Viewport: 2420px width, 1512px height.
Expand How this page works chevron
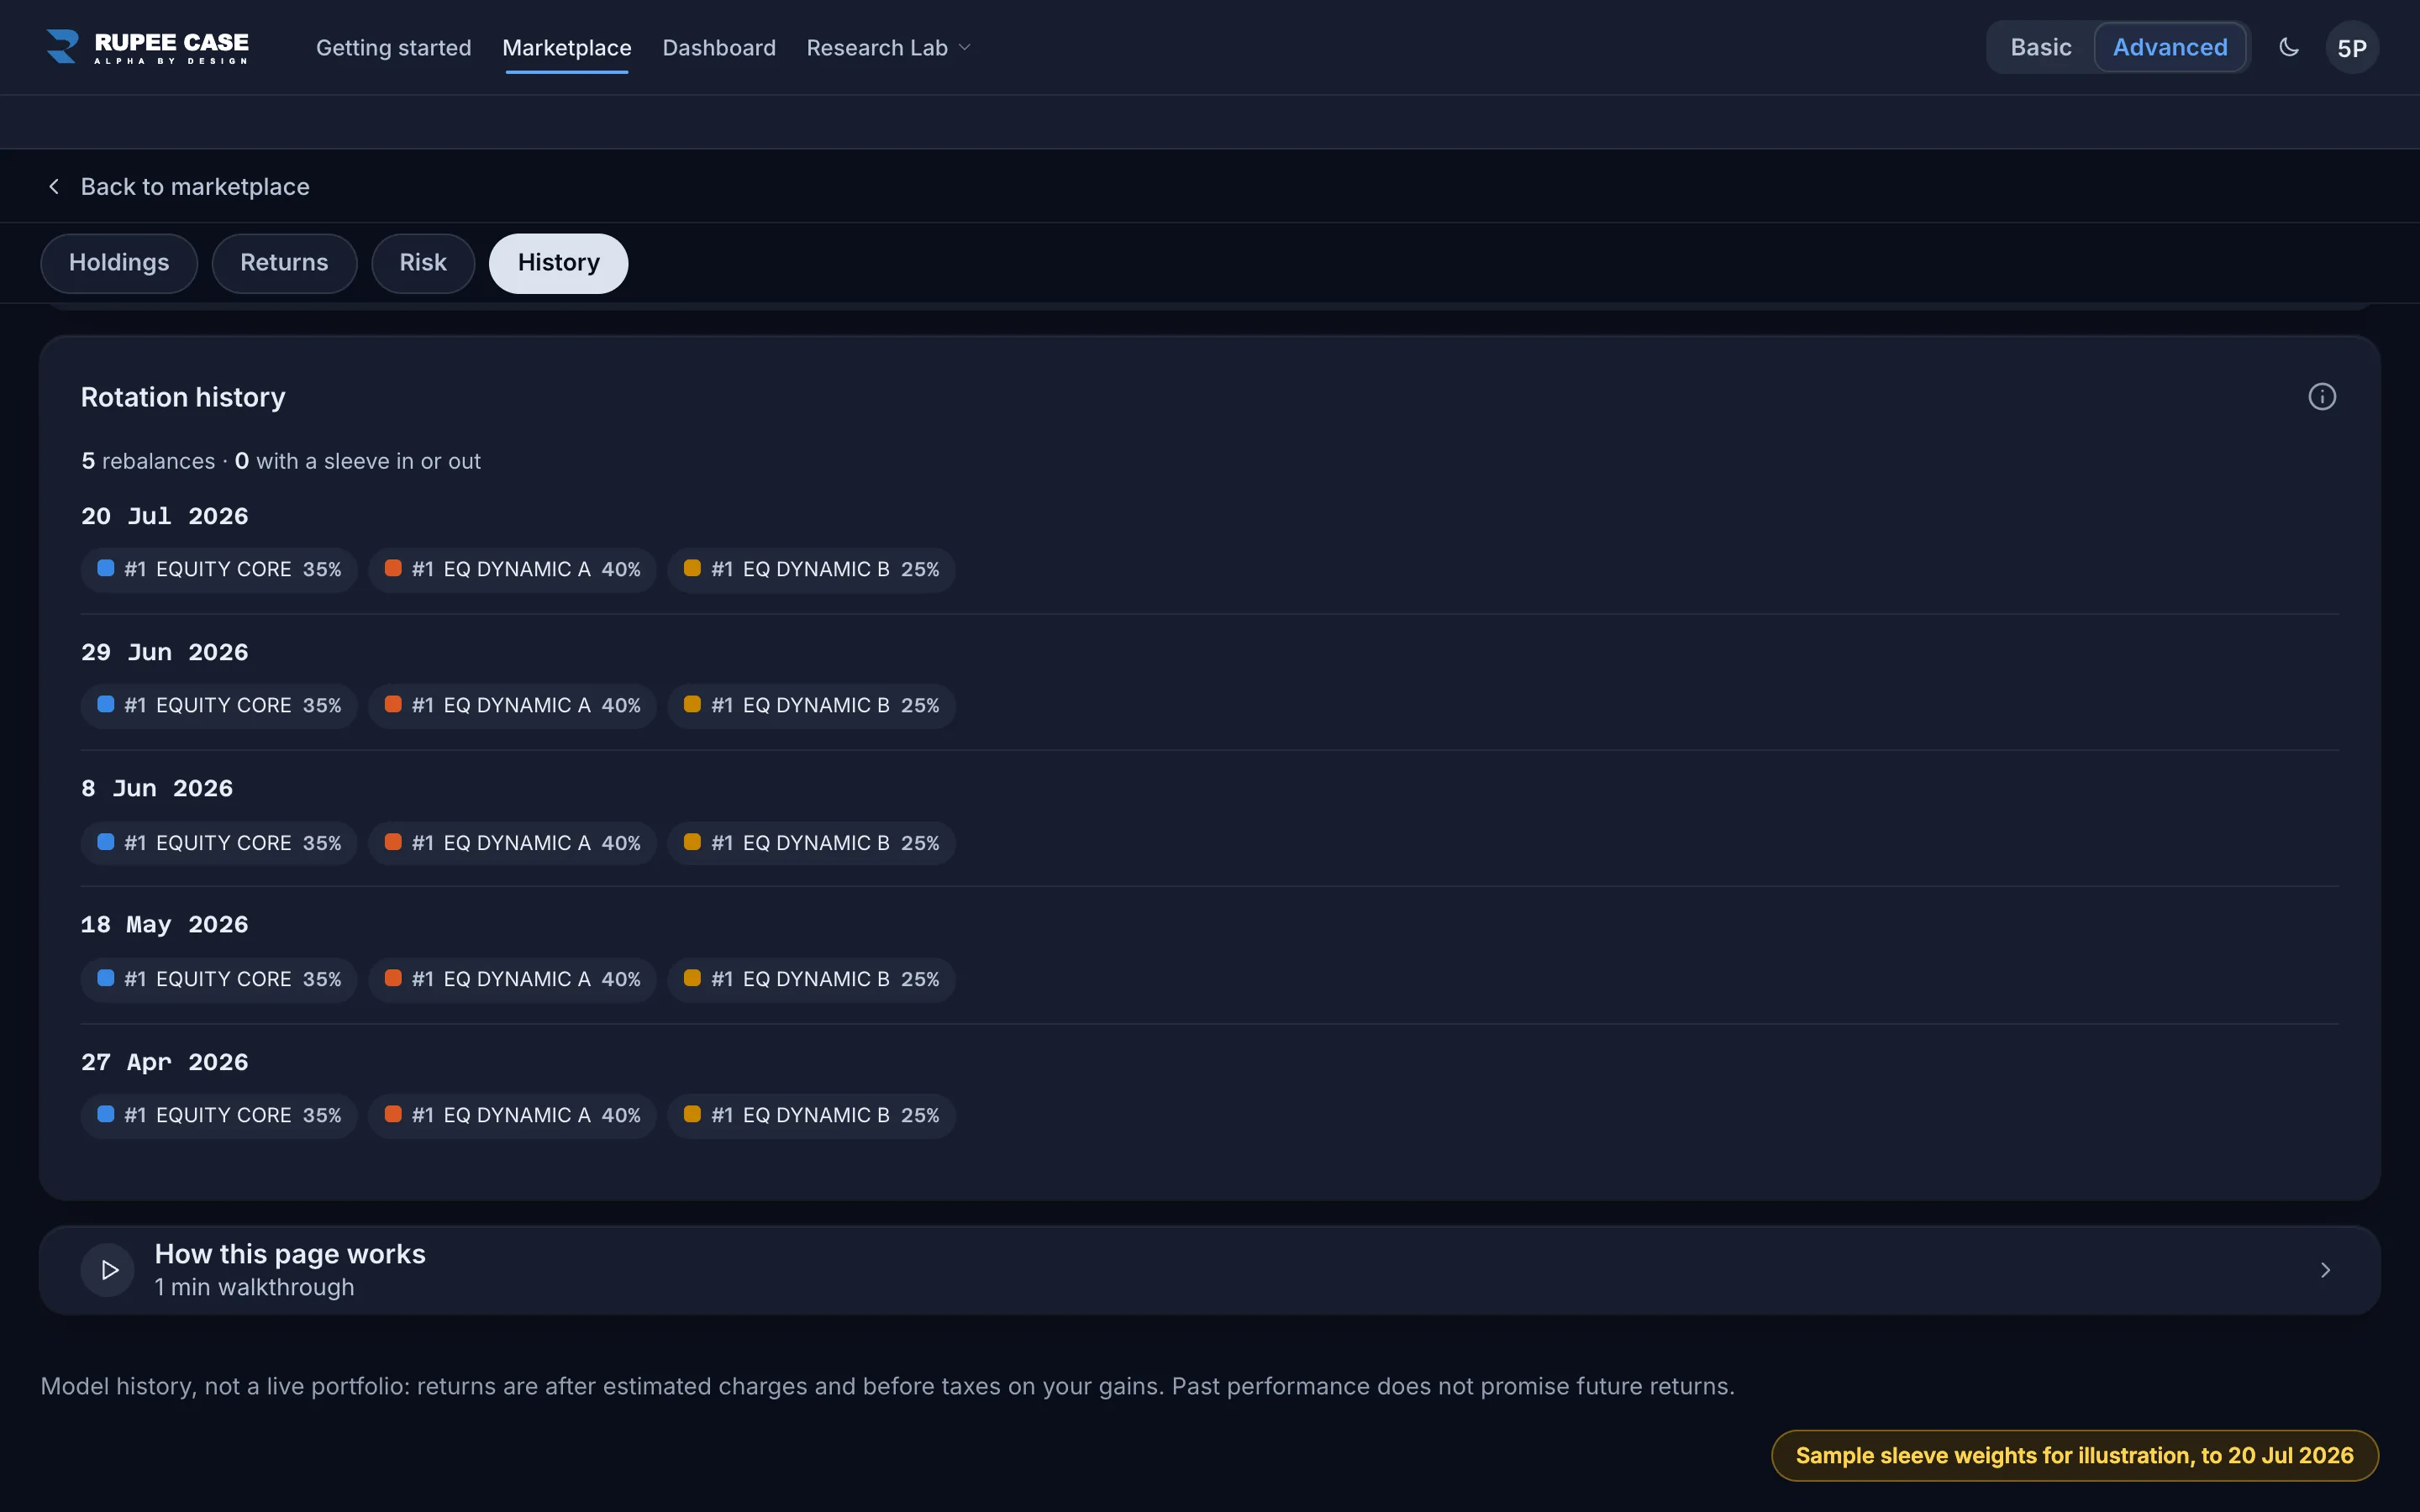(x=2325, y=1270)
